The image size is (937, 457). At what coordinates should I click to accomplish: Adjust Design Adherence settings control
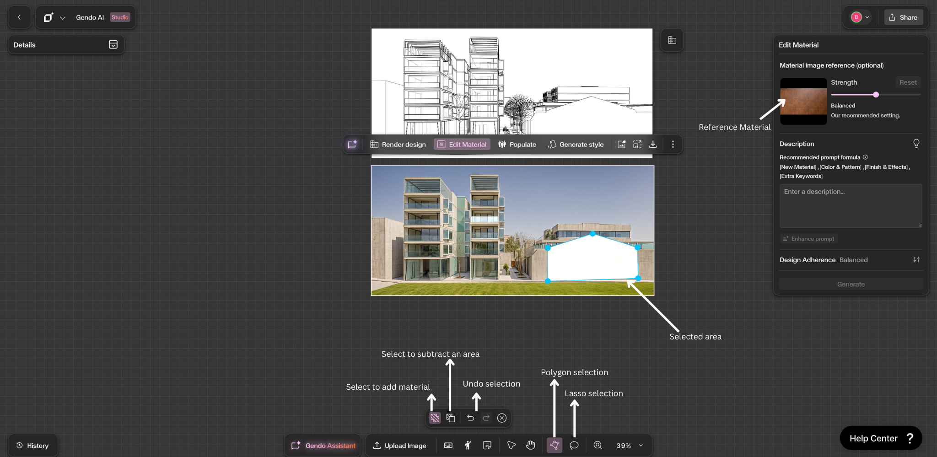point(916,259)
